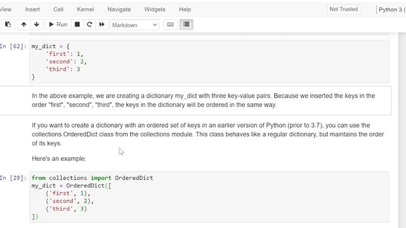Screen dimensions: 406x228
Task: Click the Python 3 kernel indicator
Action: pos(391,9)
